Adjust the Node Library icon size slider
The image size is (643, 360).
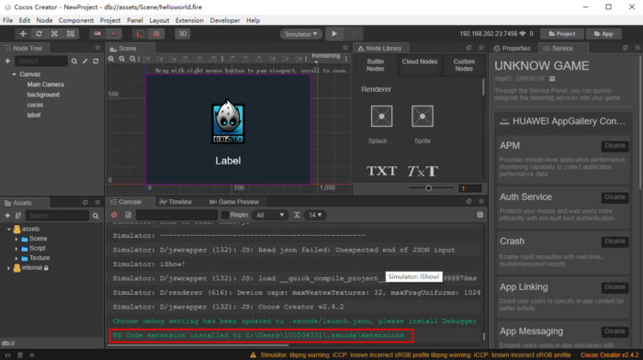click(429, 188)
